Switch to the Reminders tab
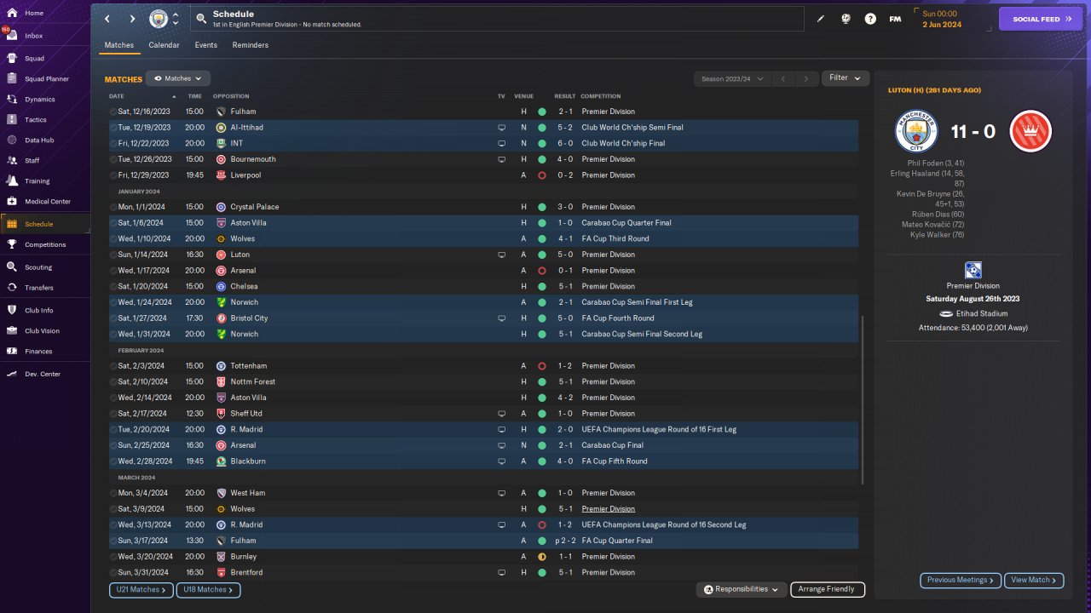 click(x=251, y=45)
